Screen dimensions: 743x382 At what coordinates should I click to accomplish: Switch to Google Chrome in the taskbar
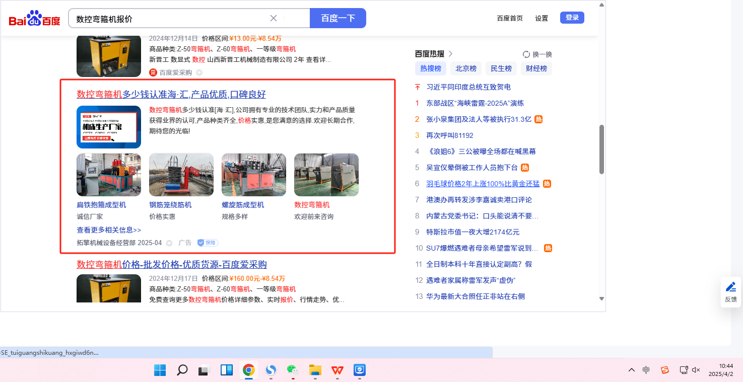(248, 370)
